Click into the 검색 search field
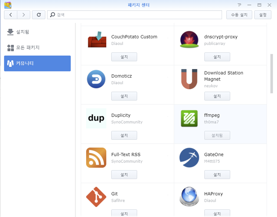 (x=134, y=15)
